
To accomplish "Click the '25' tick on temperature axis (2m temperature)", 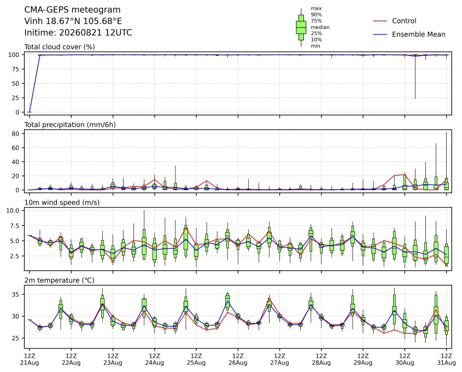I will pyautogui.click(x=16, y=338).
